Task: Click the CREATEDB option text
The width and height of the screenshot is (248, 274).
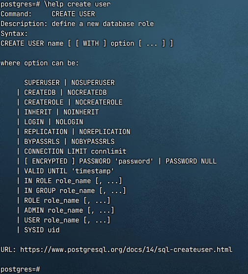Action: pos(40,92)
